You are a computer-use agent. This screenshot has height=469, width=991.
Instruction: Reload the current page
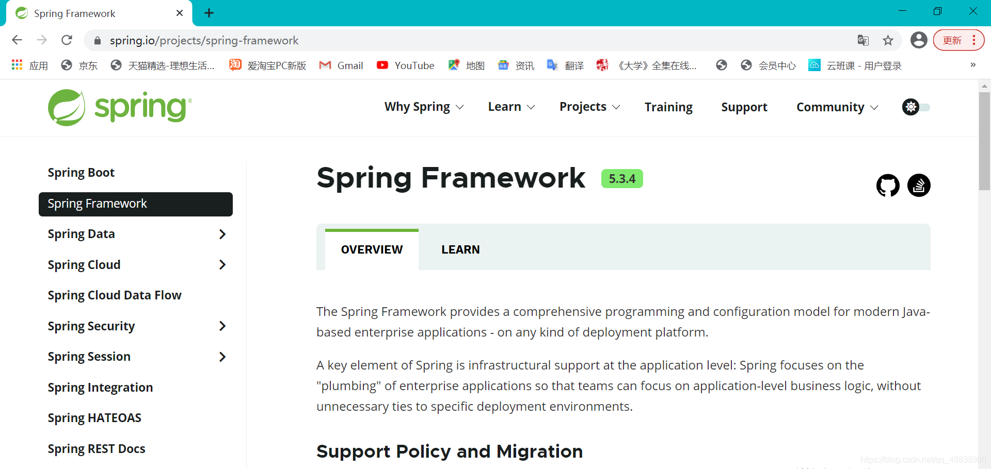pyautogui.click(x=67, y=40)
